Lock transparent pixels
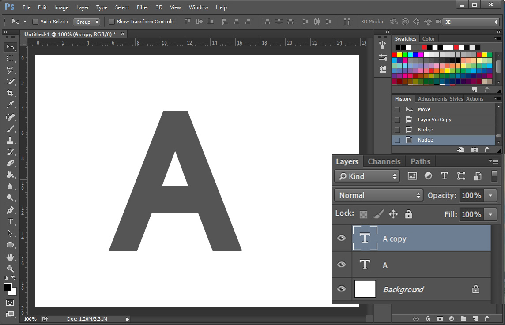Screen dimensions: 505x325 (363, 214)
